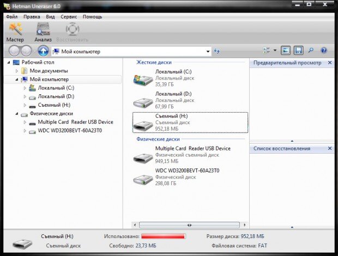Image resolution: width=338 pixels, height=256 pixels.
Task: Click the scrollbar left arrow
Action: point(135,225)
